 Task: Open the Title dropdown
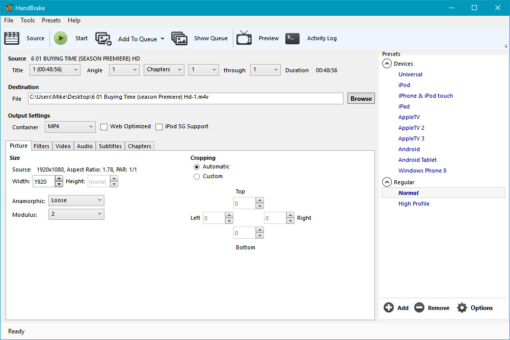tap(55, 70)
